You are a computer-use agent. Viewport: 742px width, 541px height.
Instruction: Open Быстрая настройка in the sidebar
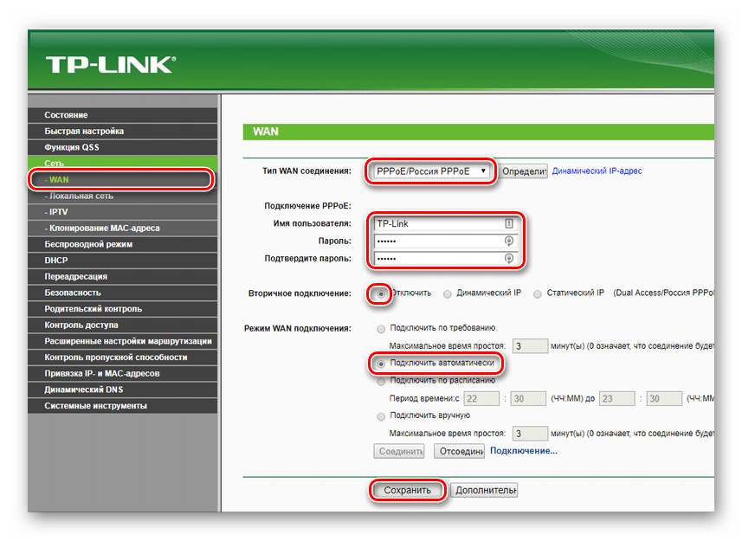pos(123,131)
